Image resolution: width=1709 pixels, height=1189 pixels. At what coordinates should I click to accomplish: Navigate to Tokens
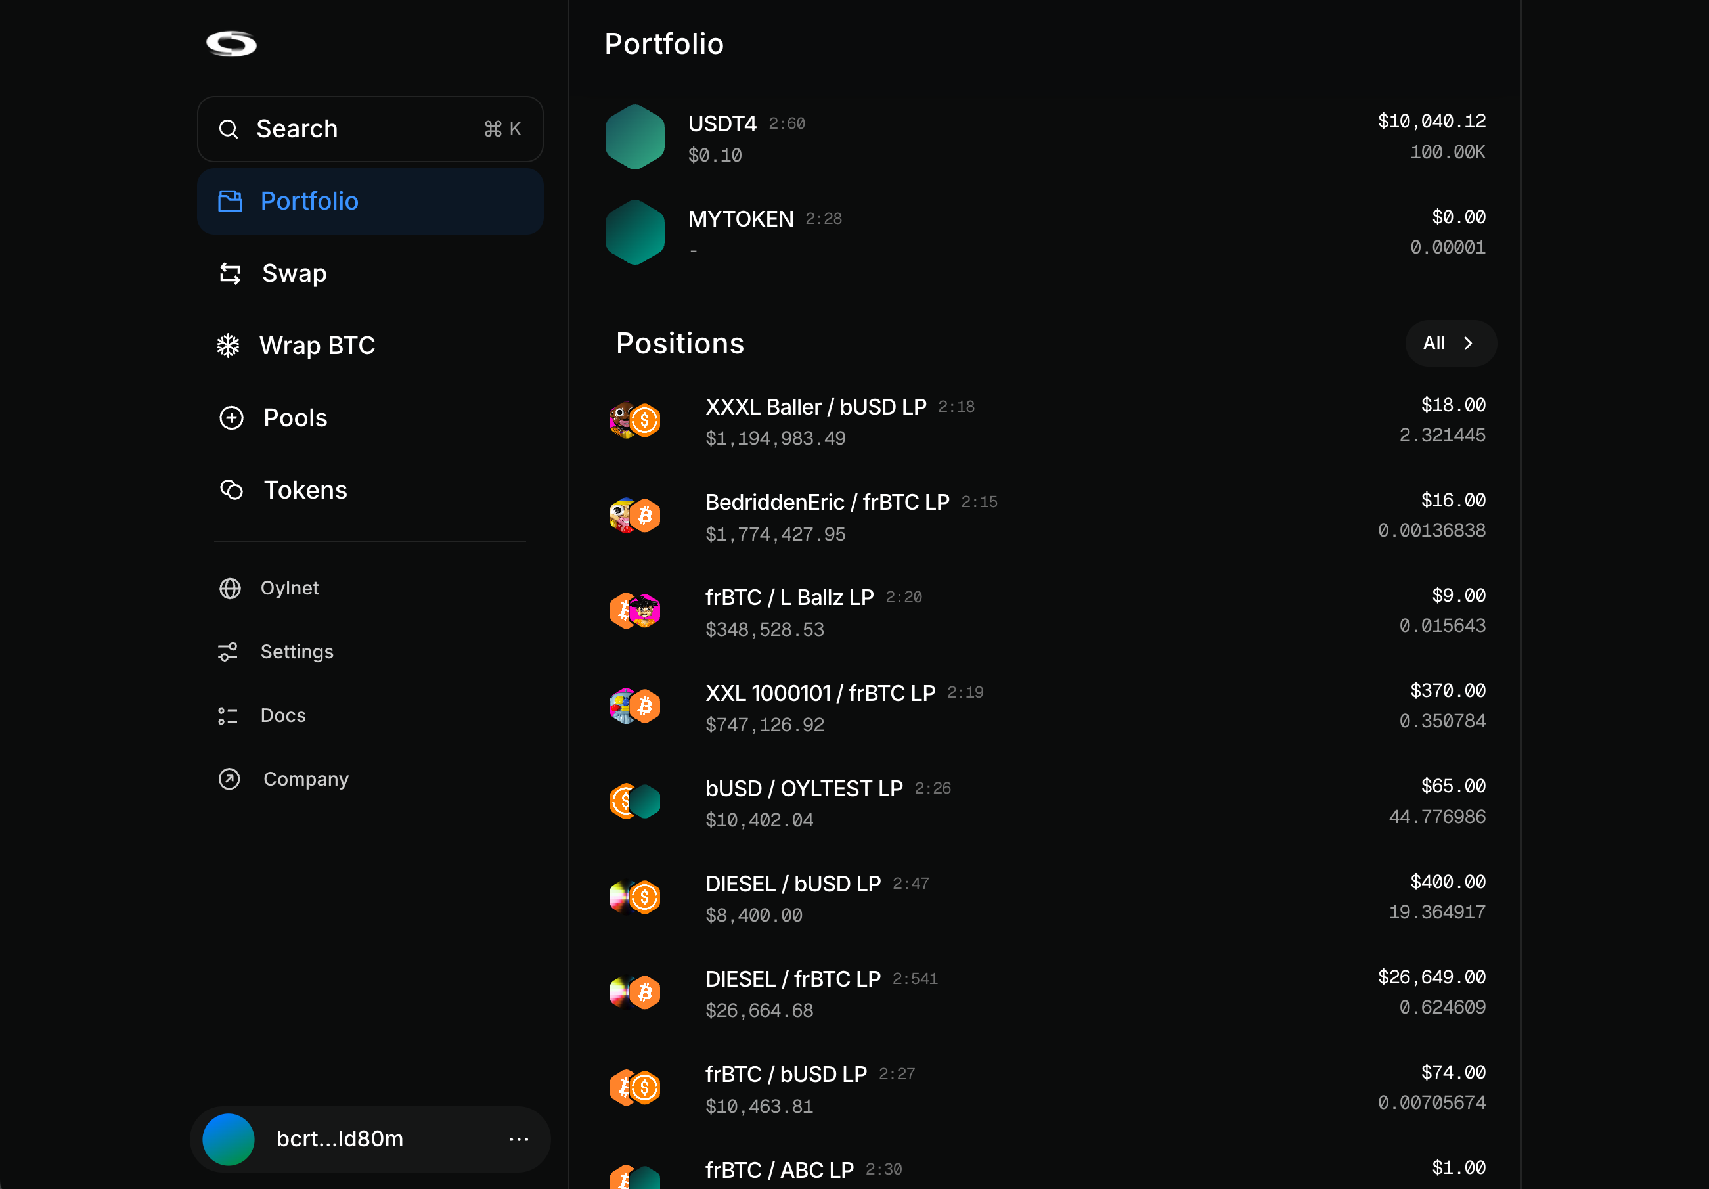tap(370, 490)
